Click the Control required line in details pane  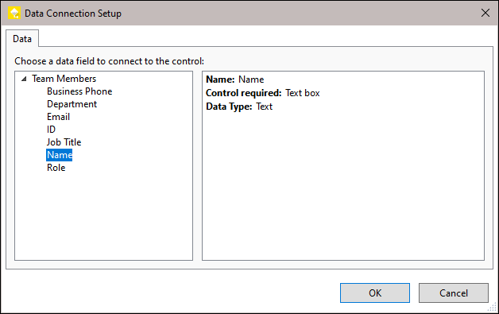(263, 93)
